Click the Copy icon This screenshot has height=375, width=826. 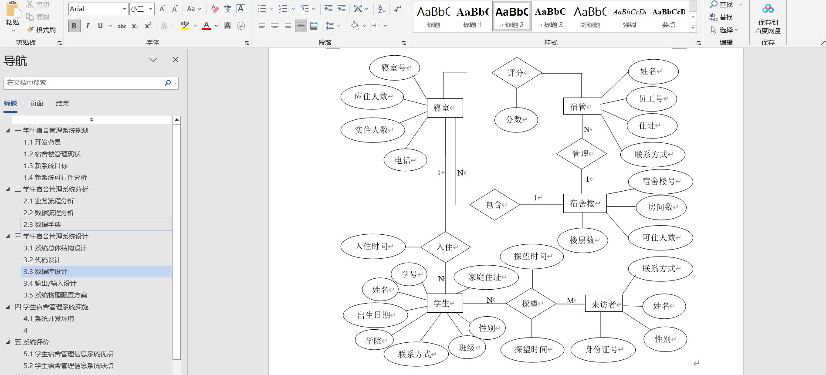(30, 17)
